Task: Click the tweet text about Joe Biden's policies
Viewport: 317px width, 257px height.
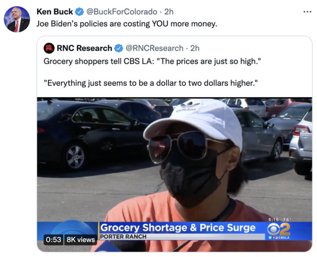Action: click(127, 24)
